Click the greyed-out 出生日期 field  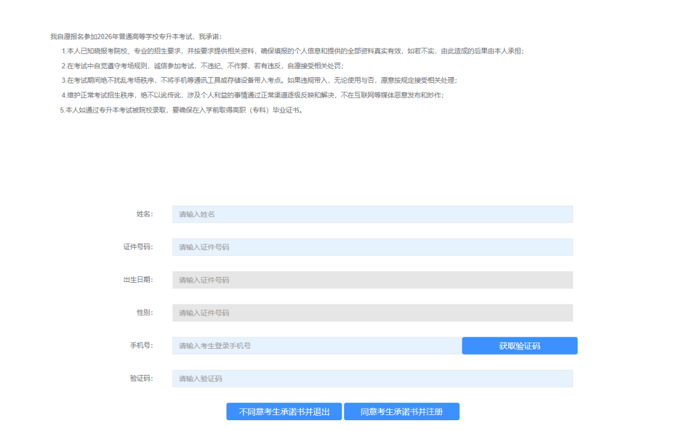372,280
